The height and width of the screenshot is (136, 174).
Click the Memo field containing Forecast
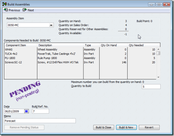point(40,121)
